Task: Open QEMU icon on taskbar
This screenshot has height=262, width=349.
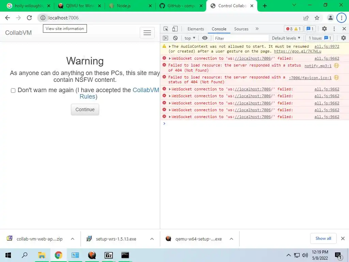Action: (x=92, y=255)
